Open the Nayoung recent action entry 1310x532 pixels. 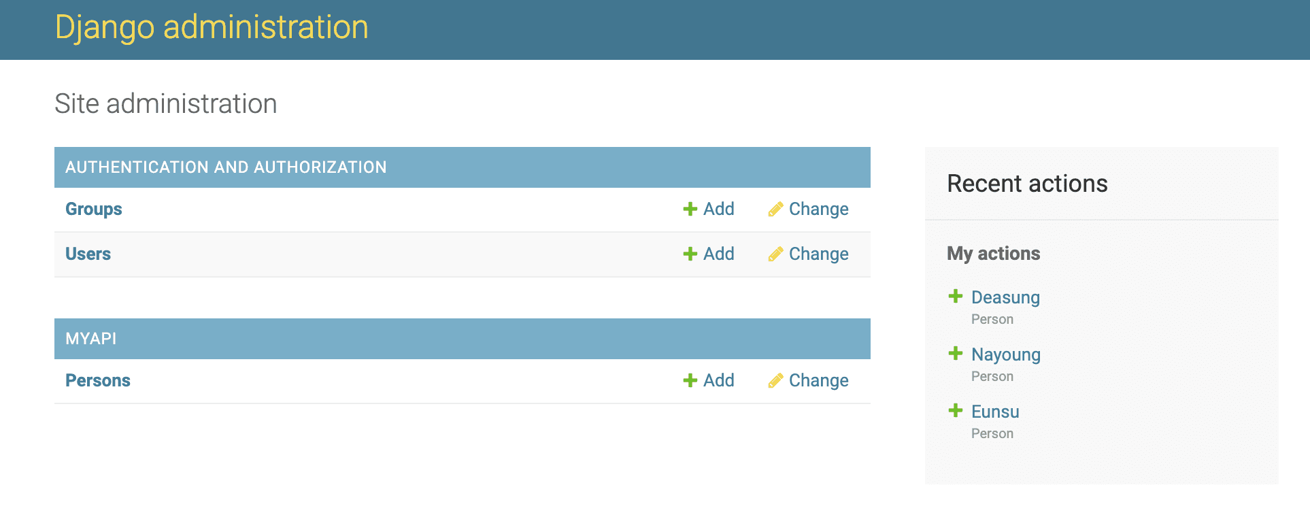[x=1006, y=354]
